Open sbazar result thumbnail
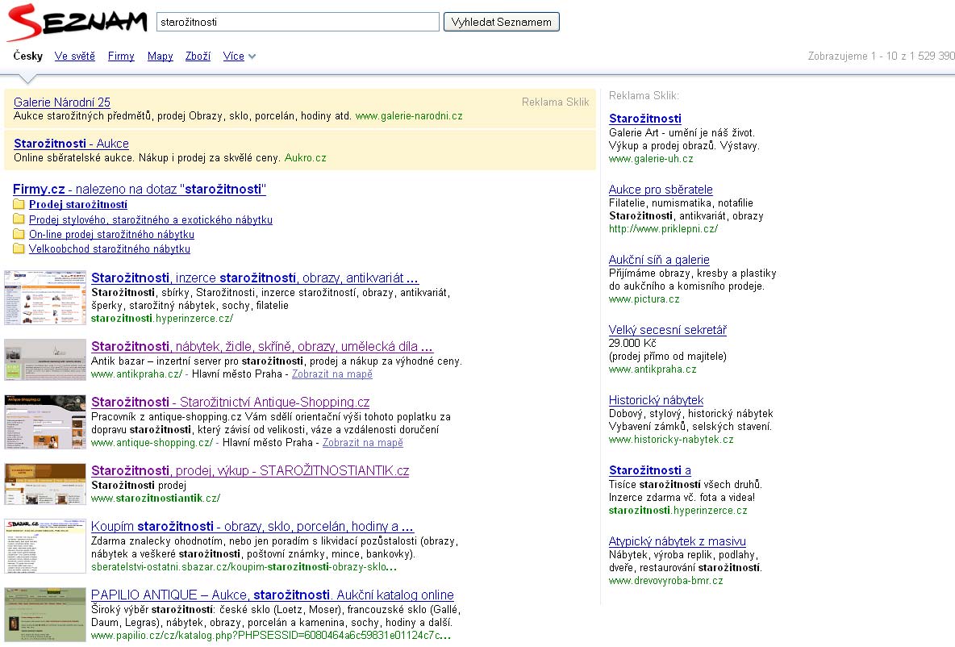The height and width of the screenshot is (647, 955). click(x=45, y=546)
